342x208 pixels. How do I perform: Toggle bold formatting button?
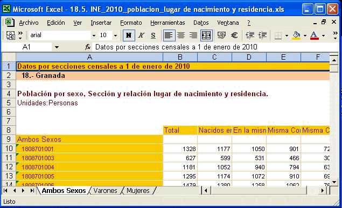coord(129,35)
